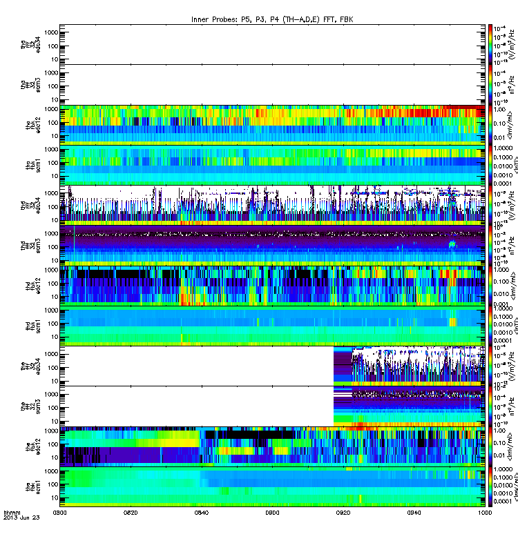Select the 'tha fbk scm1' panel label
This screenshot has width=518, height=552.
(x=33, y=166)
